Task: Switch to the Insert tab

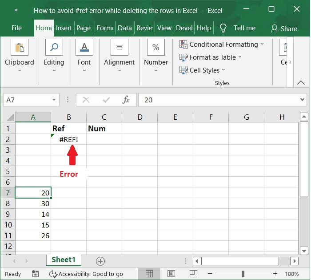Action: coord(64,28)
